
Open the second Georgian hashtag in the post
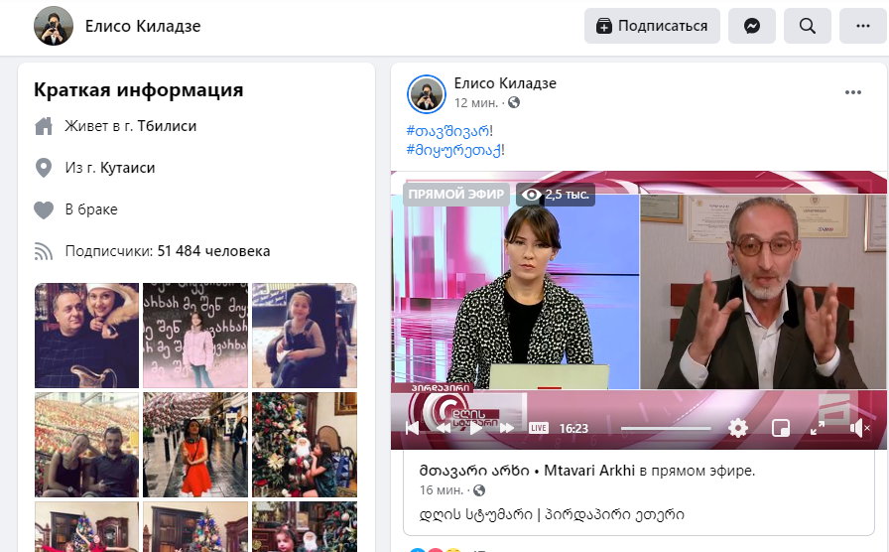pyautogui.click(x=453, y=150)
